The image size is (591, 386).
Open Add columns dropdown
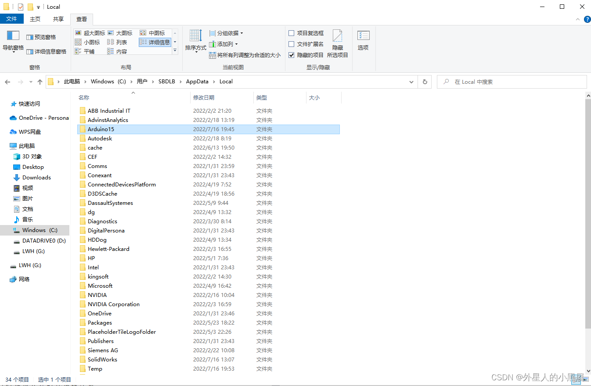[x=223, y=44]
